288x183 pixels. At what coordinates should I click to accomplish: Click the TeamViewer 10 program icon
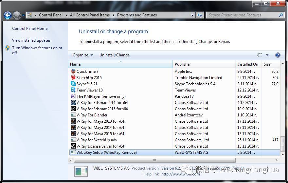point(73,90)
